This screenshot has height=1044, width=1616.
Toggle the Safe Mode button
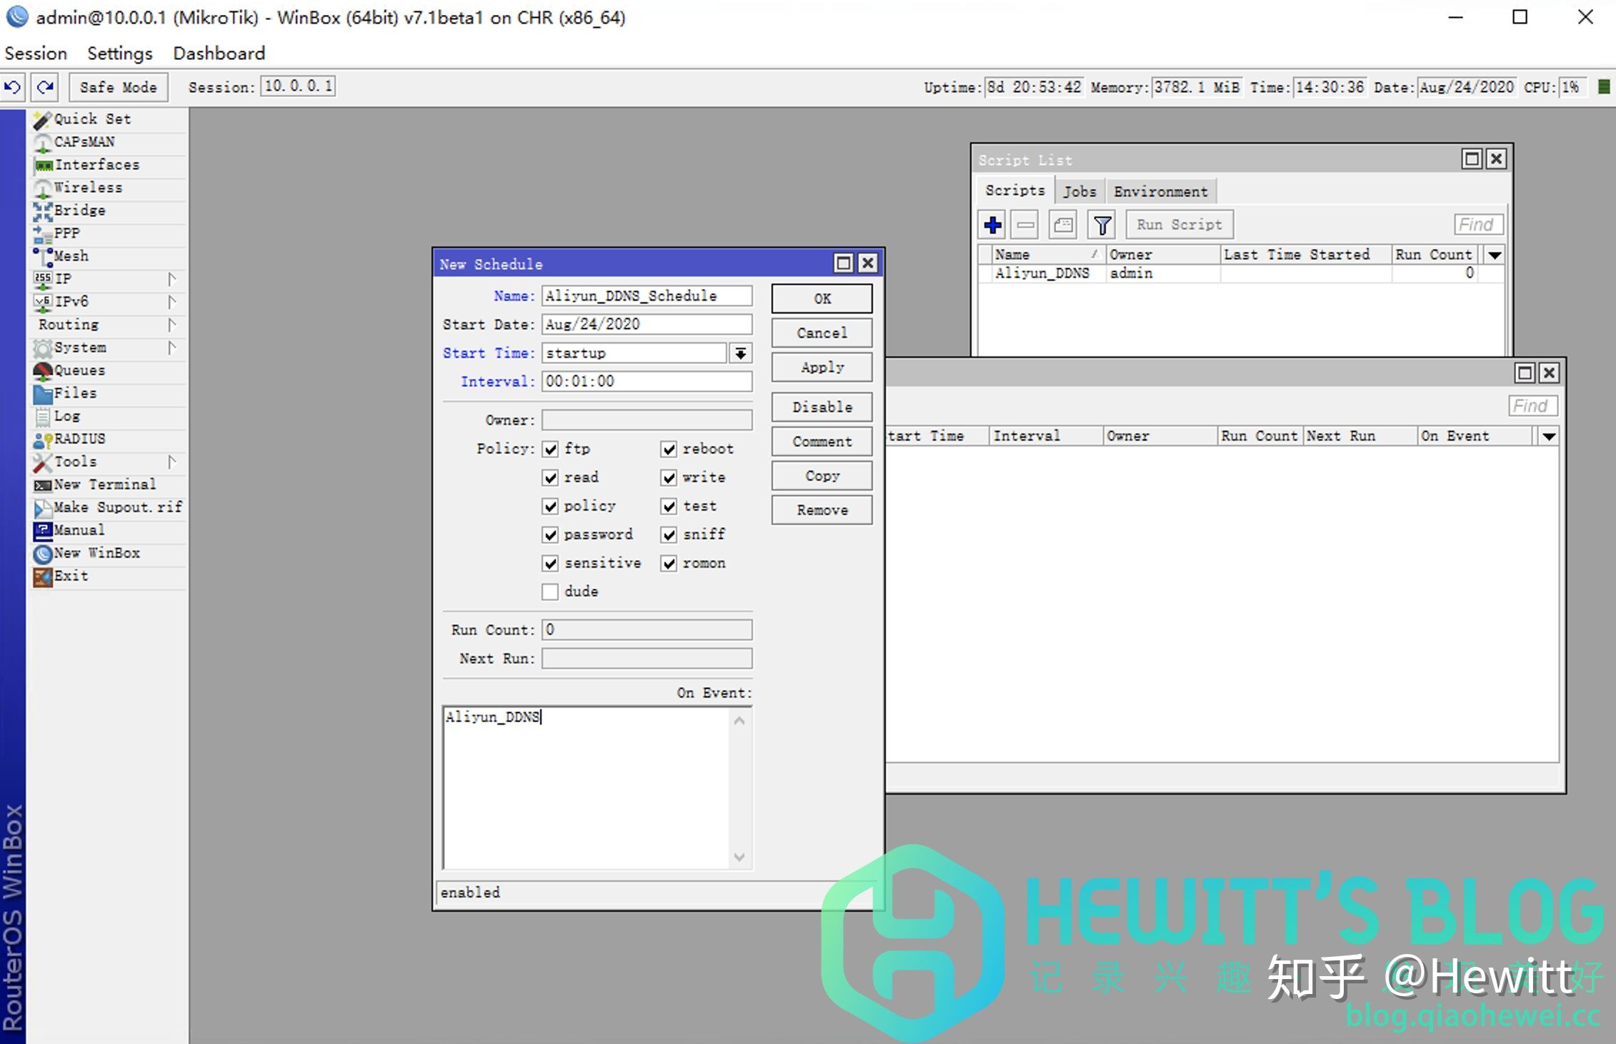click(119, 87)
